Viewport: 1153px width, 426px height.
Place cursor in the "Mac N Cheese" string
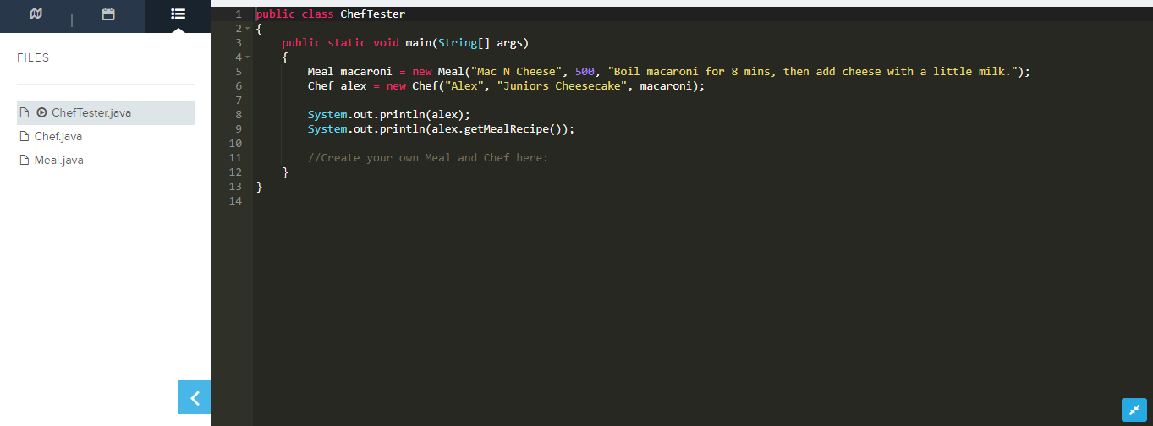point(515,72)
